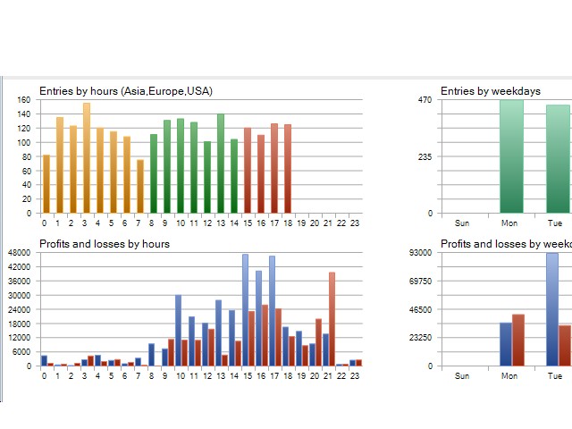Click the tallest orange bar at hour 3

click(87, 158)
